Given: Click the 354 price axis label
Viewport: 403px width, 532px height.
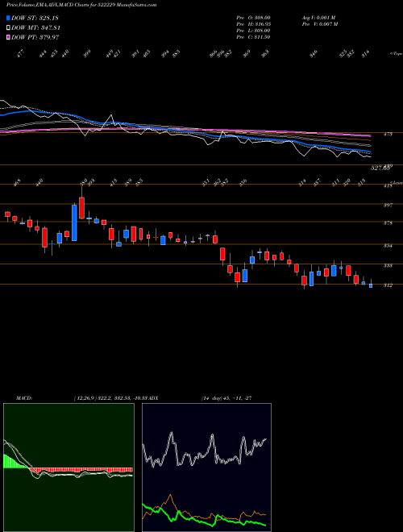Looking at the screenshot, I should click(388, 246).
